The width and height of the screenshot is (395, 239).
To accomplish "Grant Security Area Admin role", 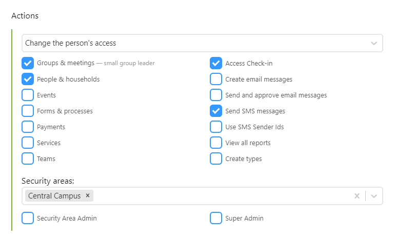I will [x=28, y=218].
